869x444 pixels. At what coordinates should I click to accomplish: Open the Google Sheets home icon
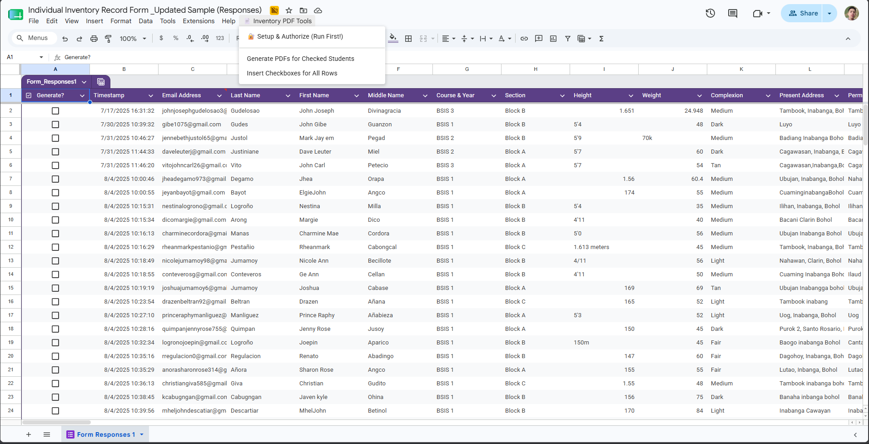click(15, 15)
